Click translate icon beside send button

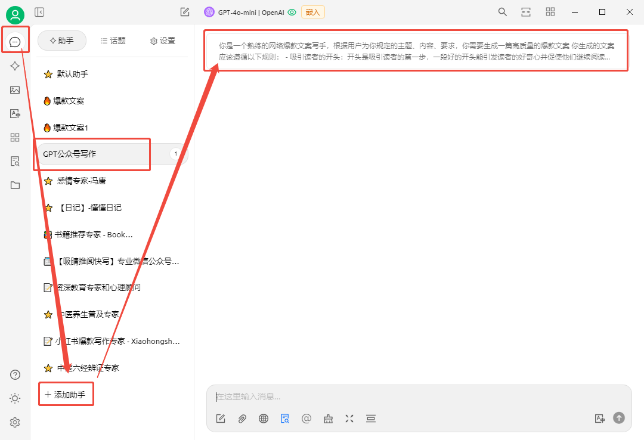click(x=600, y=419)
